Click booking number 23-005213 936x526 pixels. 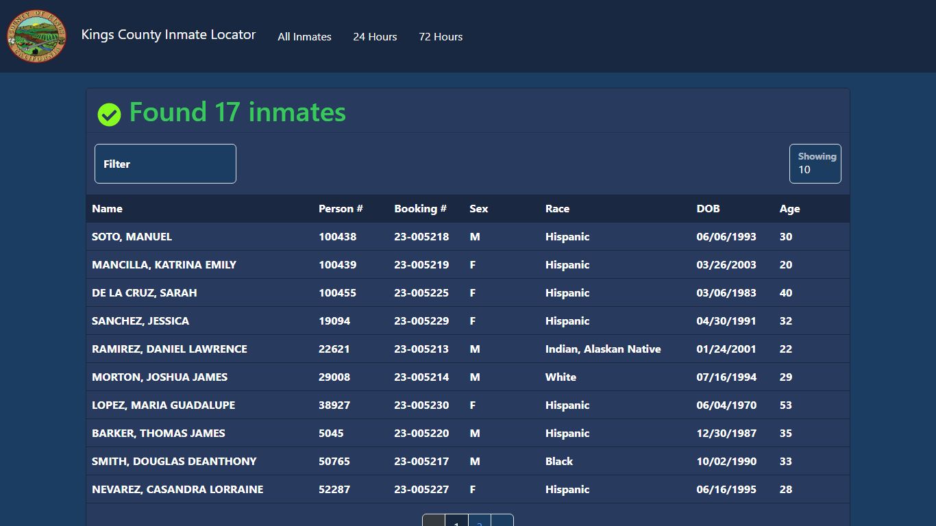(421, 349)
